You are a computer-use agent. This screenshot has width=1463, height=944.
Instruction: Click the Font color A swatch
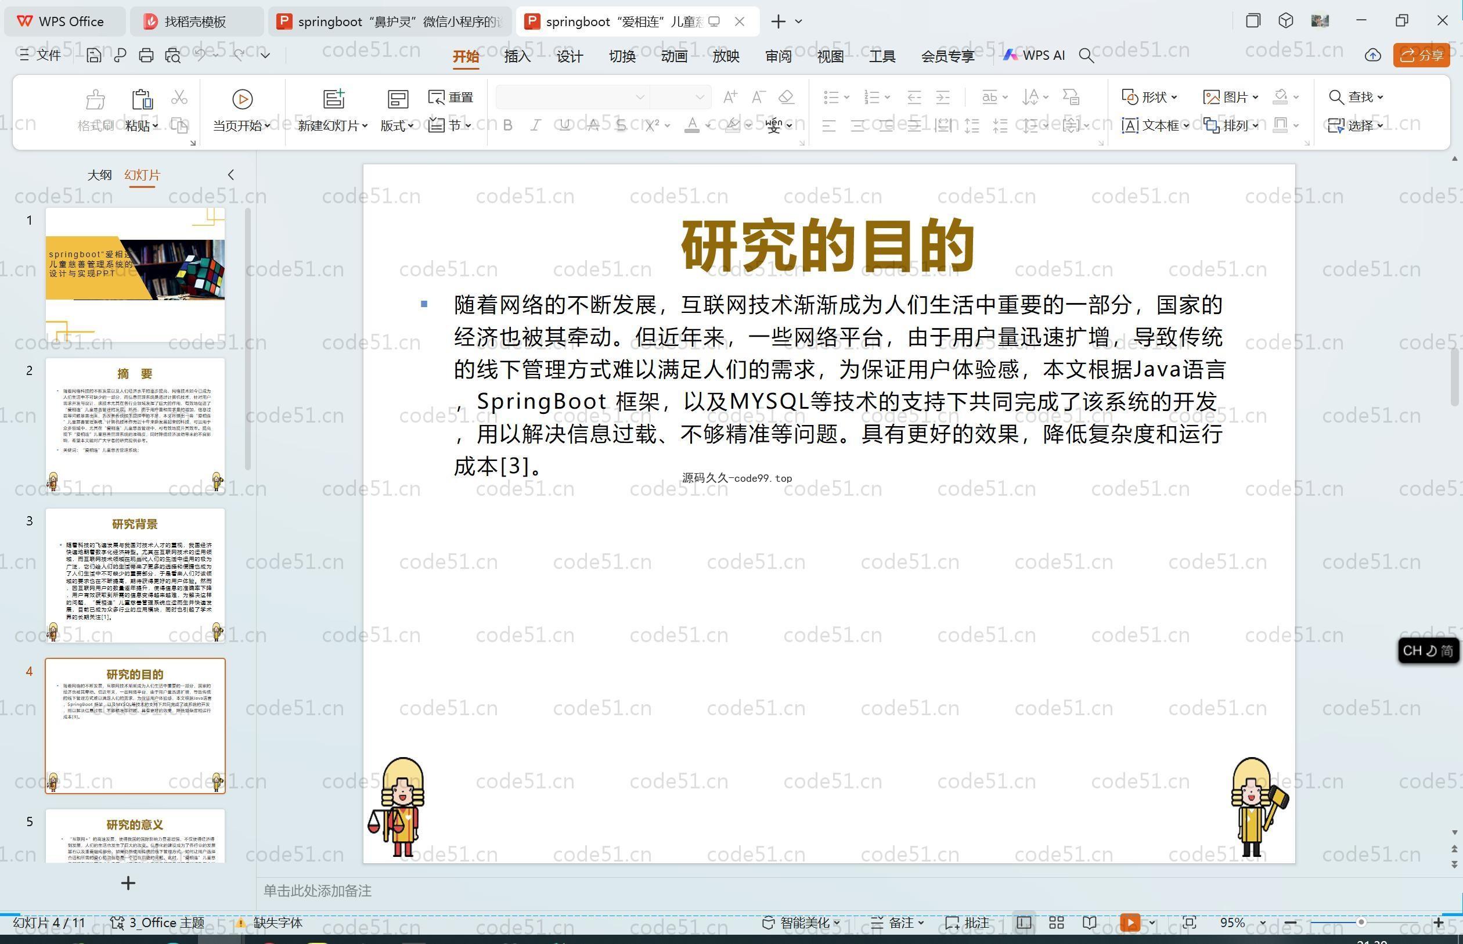692,125
